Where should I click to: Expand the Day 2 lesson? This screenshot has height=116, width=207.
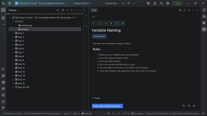(x=13, y=33)
